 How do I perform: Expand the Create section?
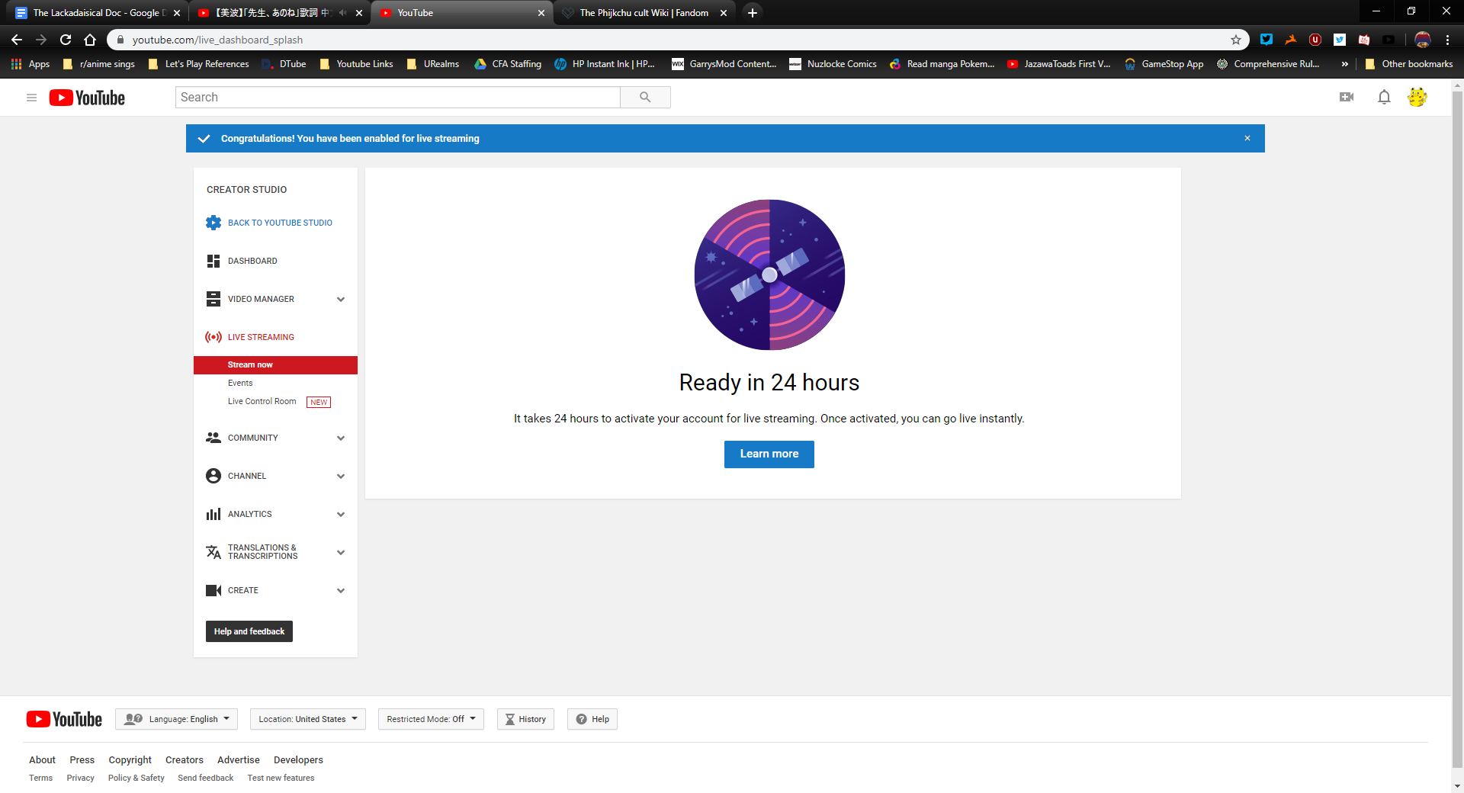pos(341,590)
